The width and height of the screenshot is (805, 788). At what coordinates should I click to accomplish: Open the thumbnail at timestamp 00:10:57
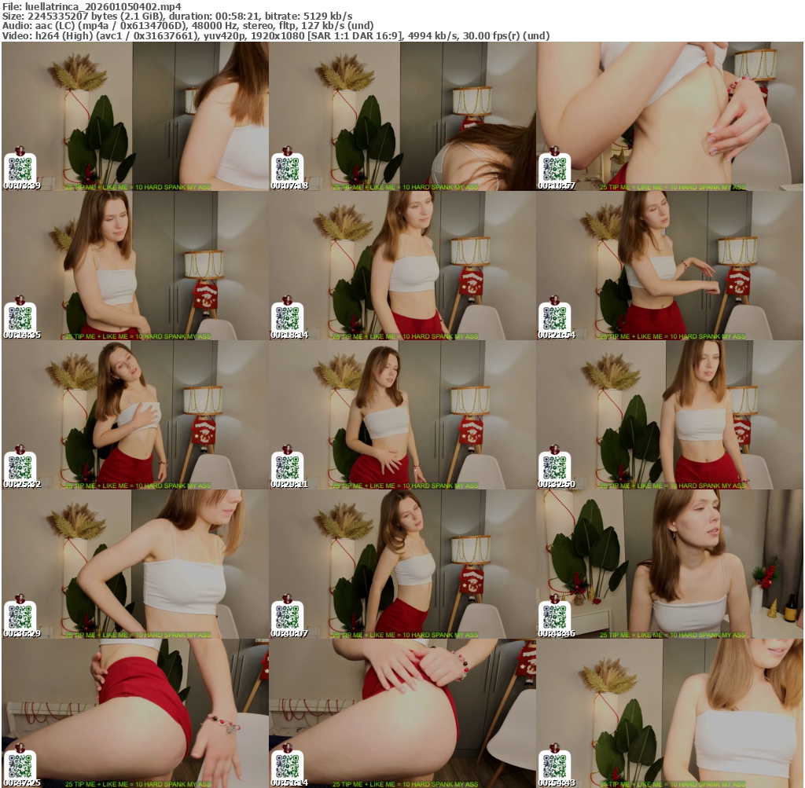coord(670,116)
